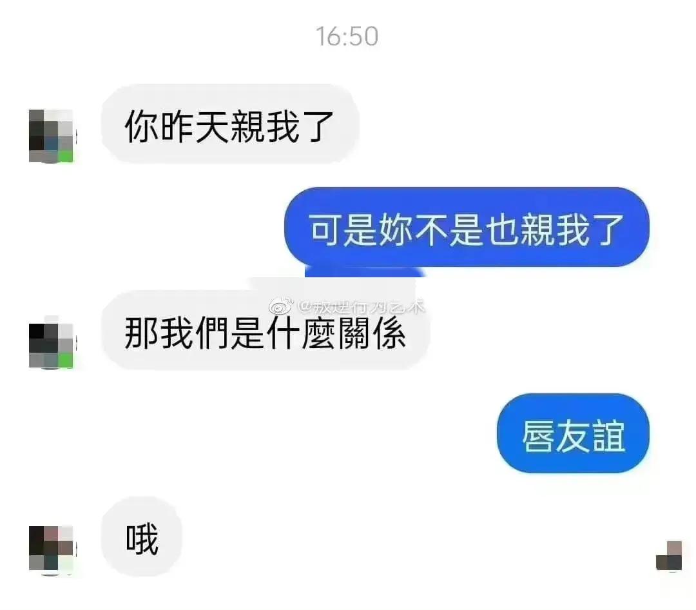Click the character 唇 in the blue bubble
This screenshot has width=696, height=610.
point(538,436)
